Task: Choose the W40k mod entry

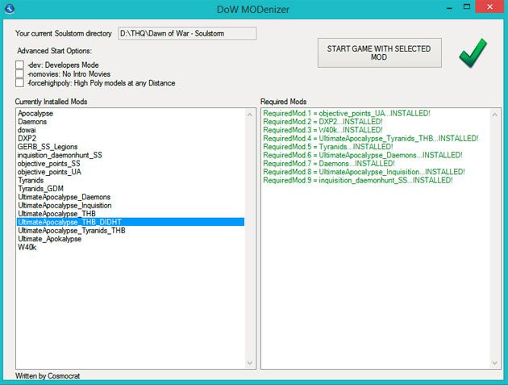Action: tap(27, 247)
